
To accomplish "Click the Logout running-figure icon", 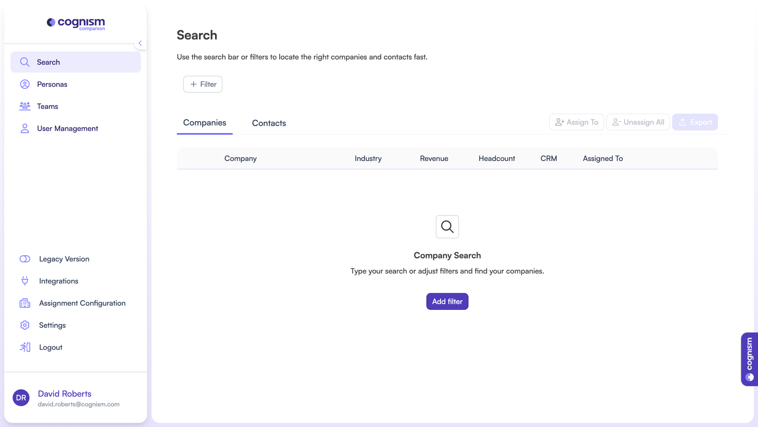I will pyautogui.click(x=25, y=347).
